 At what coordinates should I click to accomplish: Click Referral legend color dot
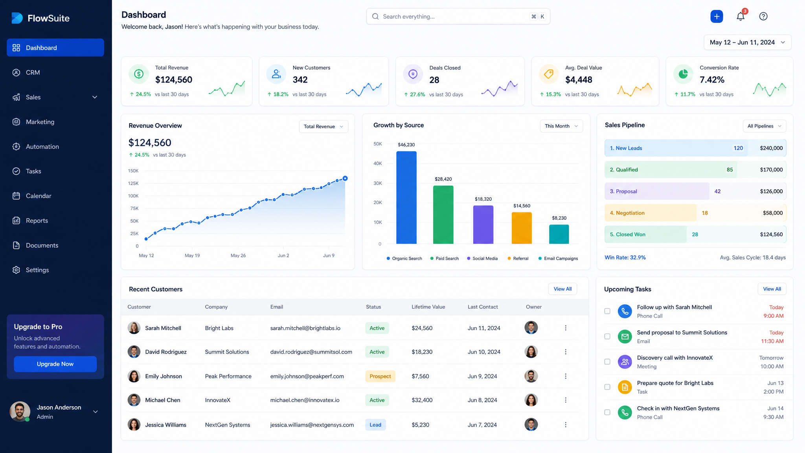(x=509, y=258)
